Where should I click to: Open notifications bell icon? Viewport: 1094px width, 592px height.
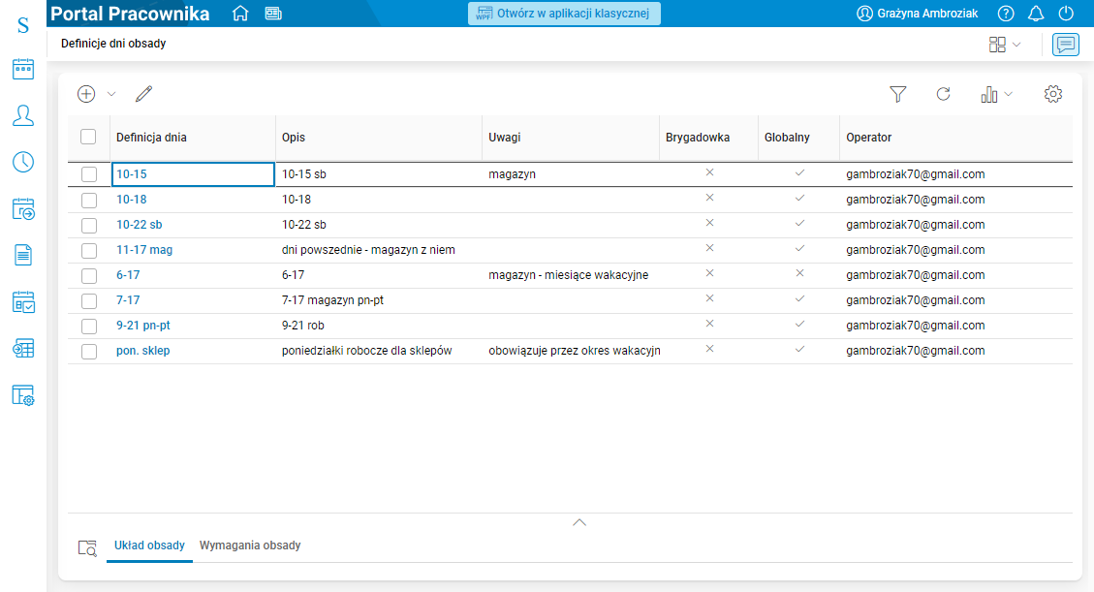1036,14
